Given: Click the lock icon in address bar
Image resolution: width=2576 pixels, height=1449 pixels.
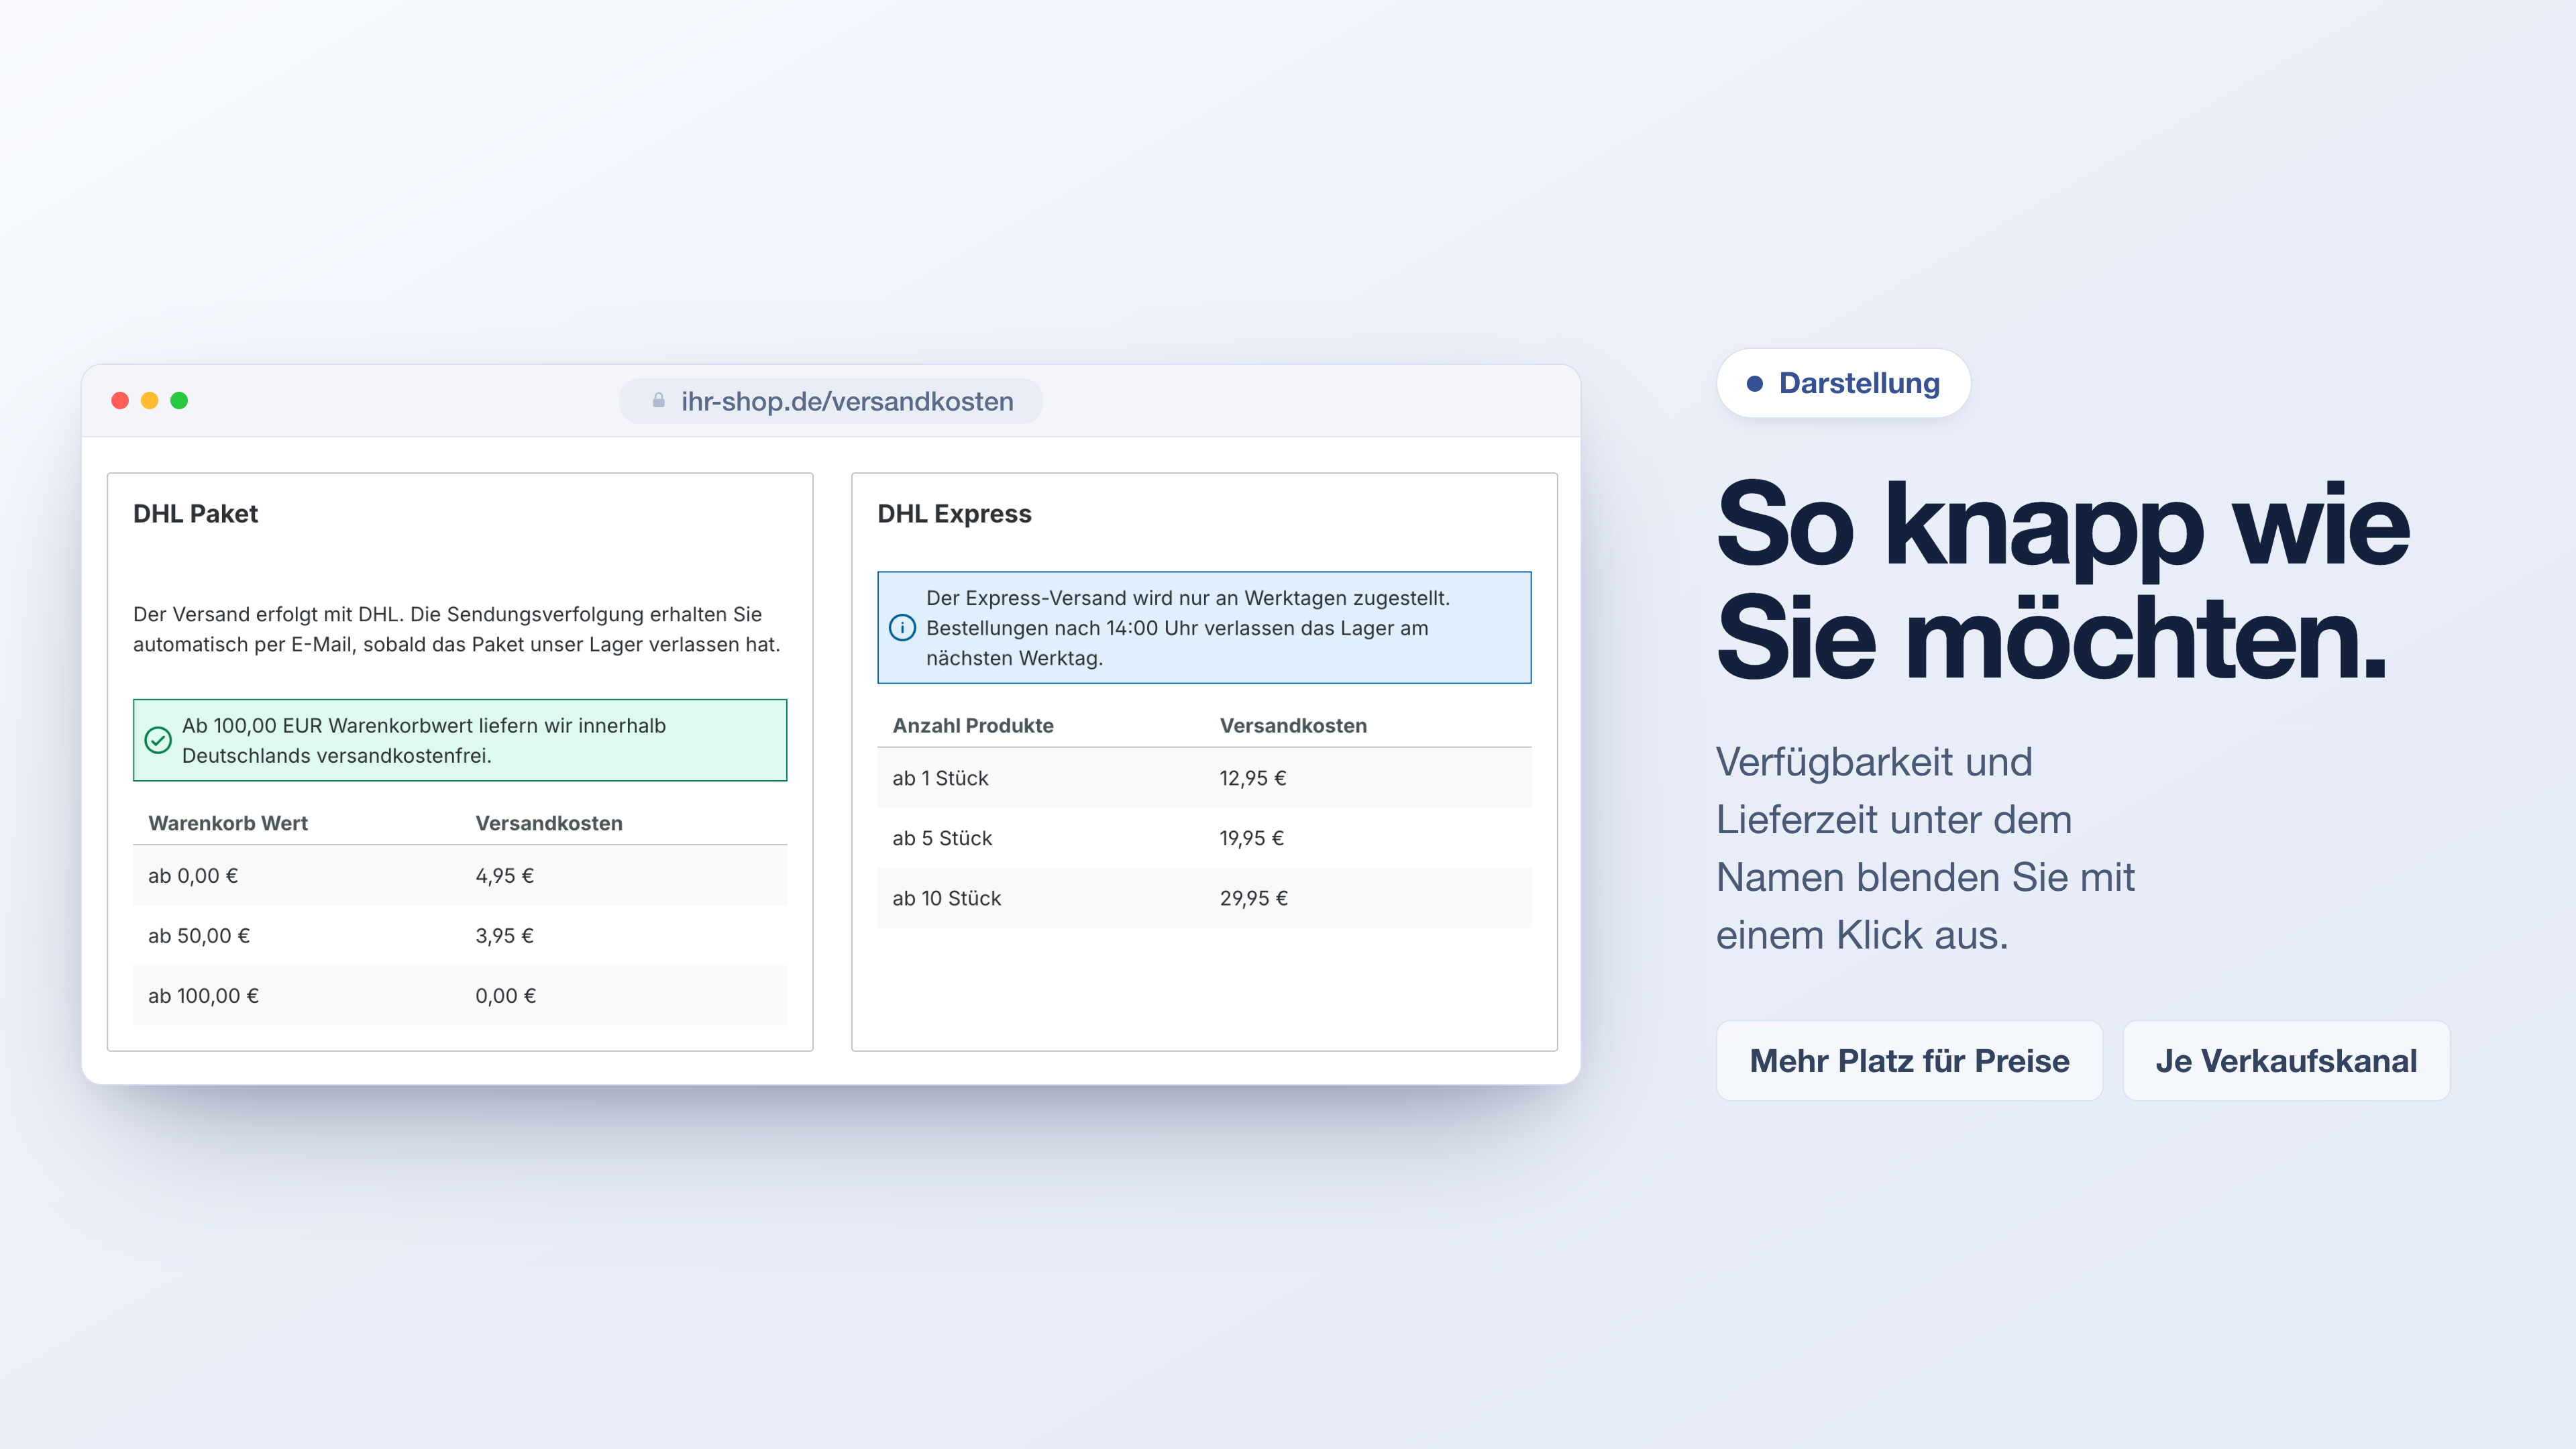Looking at the screenshot, I should [x=659, y=401].
